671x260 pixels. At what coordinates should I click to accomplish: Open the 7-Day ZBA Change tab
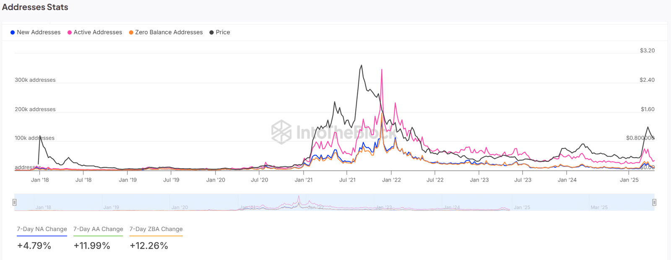156,229
